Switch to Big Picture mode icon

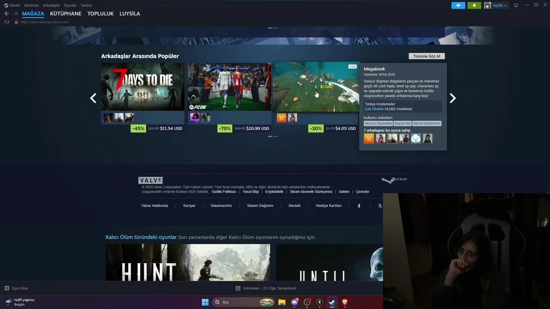point(516,5)
